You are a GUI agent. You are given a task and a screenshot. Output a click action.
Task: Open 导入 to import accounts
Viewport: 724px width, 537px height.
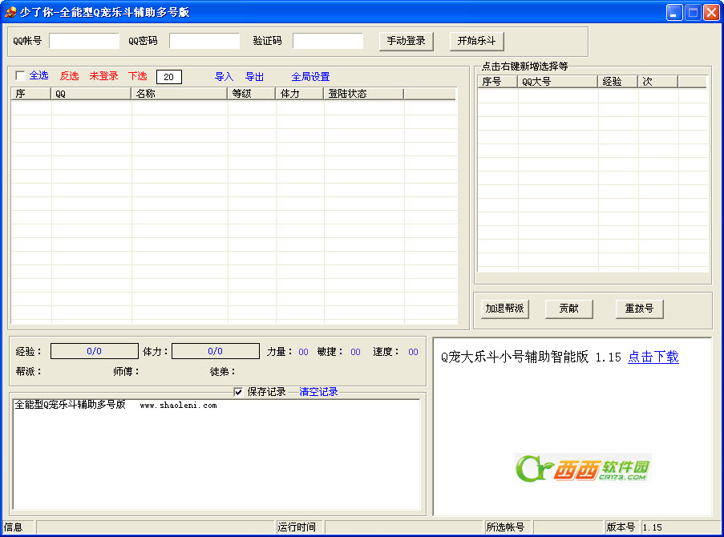[224, 77]
